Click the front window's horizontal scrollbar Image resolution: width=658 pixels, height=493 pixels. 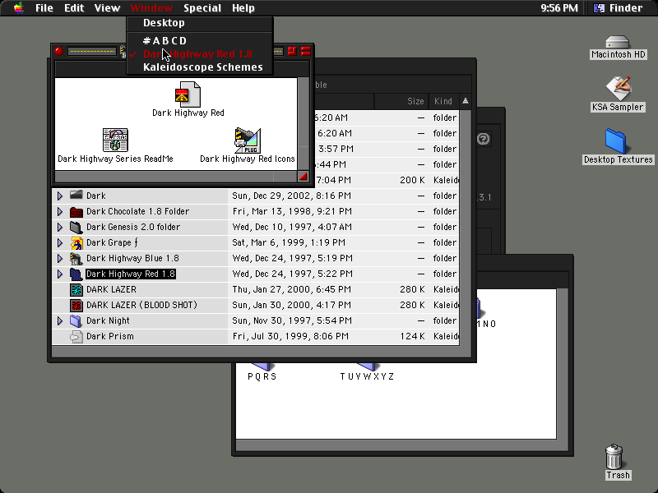click(x=176, y=177)
